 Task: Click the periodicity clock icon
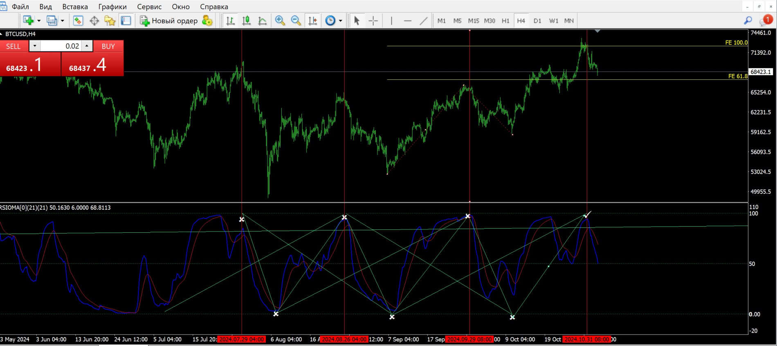[330, 20]
